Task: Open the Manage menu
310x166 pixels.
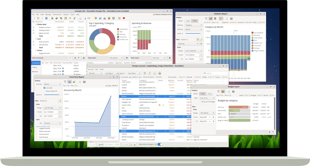Action: (x=48, y=14)
